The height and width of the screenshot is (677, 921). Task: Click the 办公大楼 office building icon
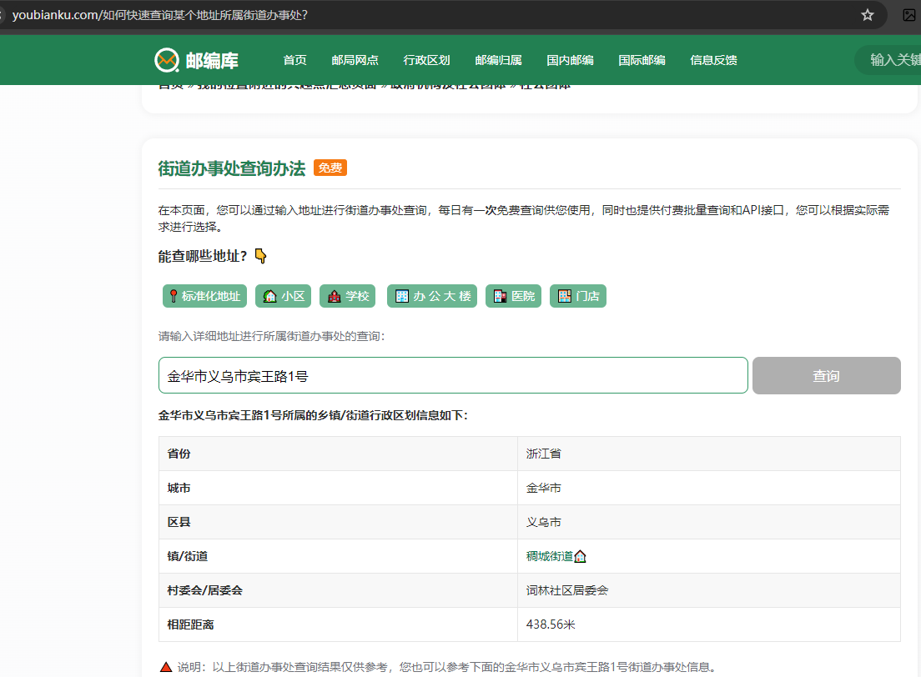pyautogui.click(x=401, y=295)
